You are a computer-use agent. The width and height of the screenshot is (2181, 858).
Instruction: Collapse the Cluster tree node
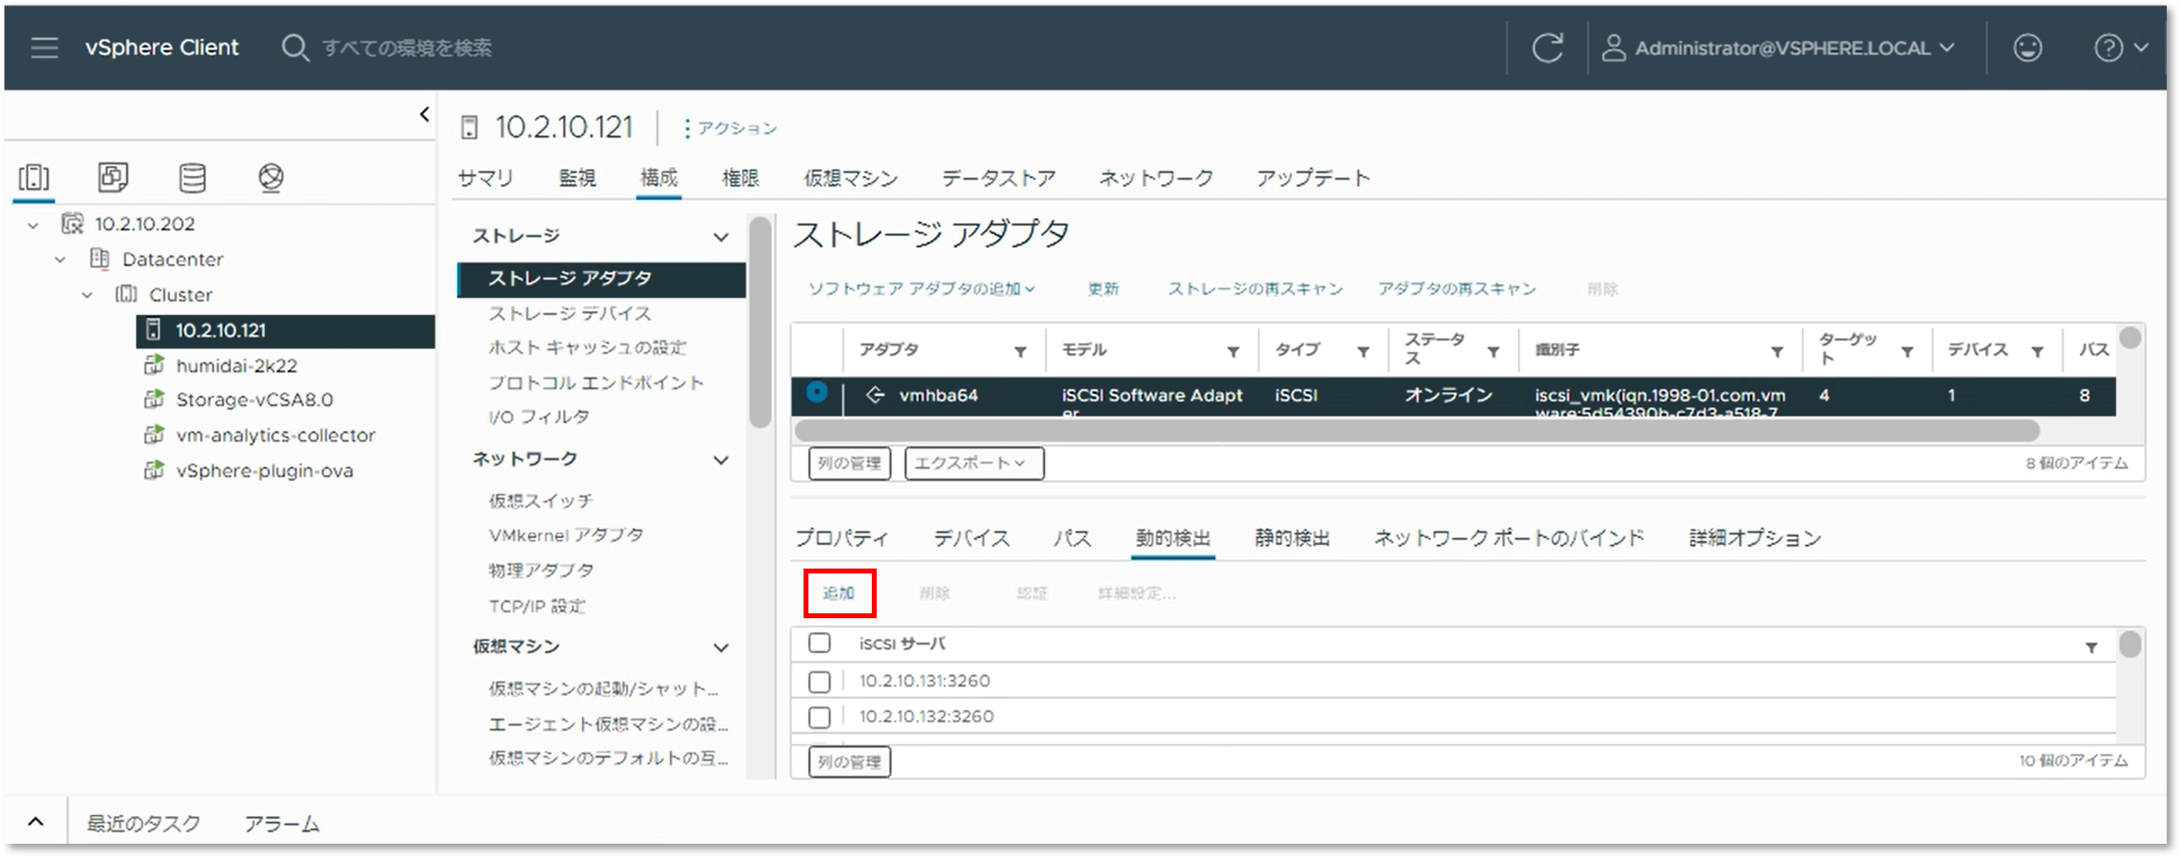[x=87, y=296]
